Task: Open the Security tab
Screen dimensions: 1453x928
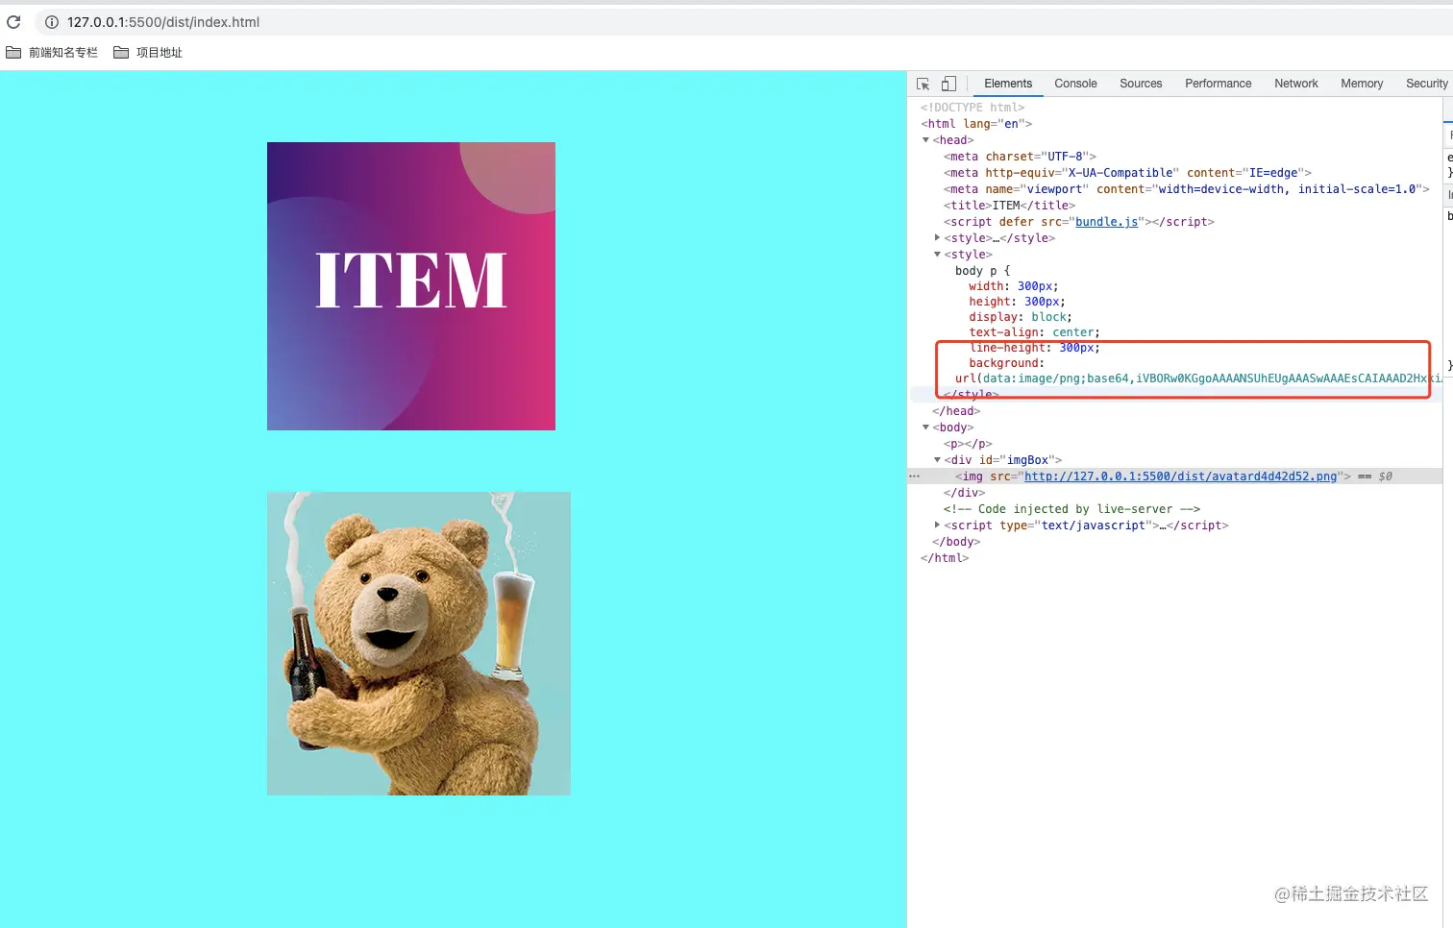Action: tap(1426, 84)
